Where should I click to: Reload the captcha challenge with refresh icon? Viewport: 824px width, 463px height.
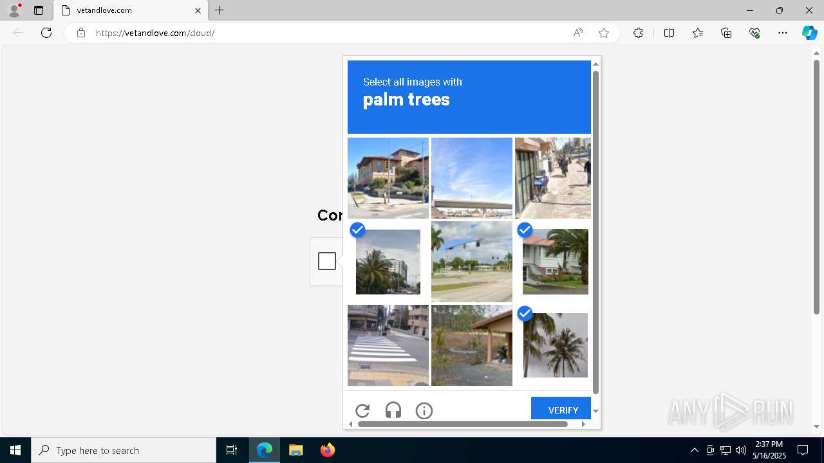362,410
